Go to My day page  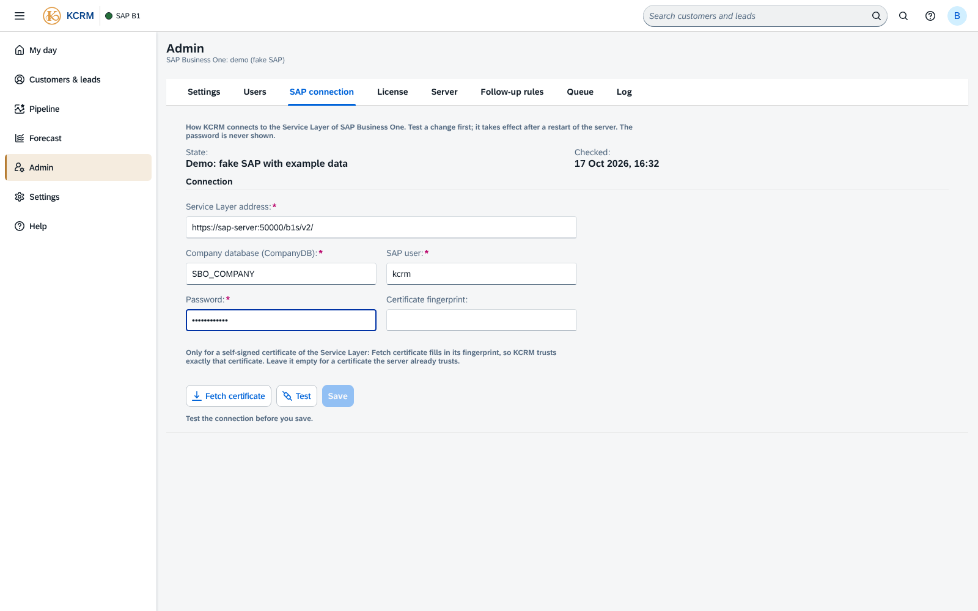78,50
